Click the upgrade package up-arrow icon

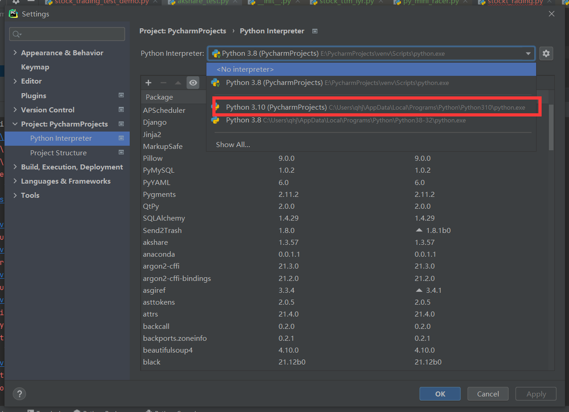178,83
